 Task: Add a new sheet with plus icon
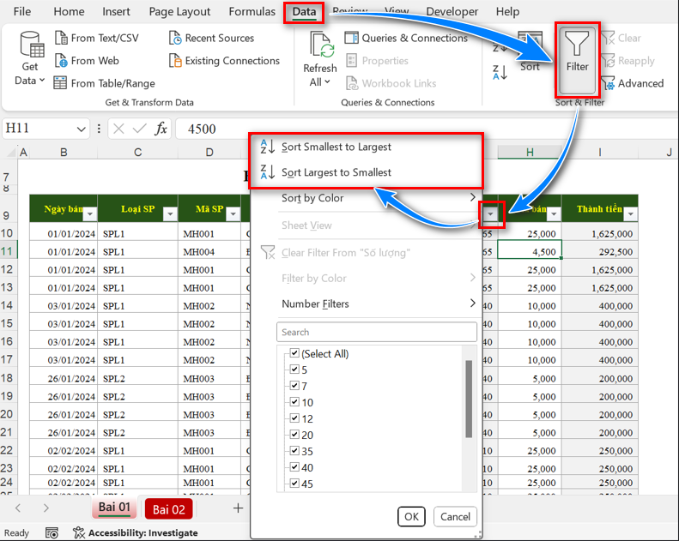pos(239,508)
